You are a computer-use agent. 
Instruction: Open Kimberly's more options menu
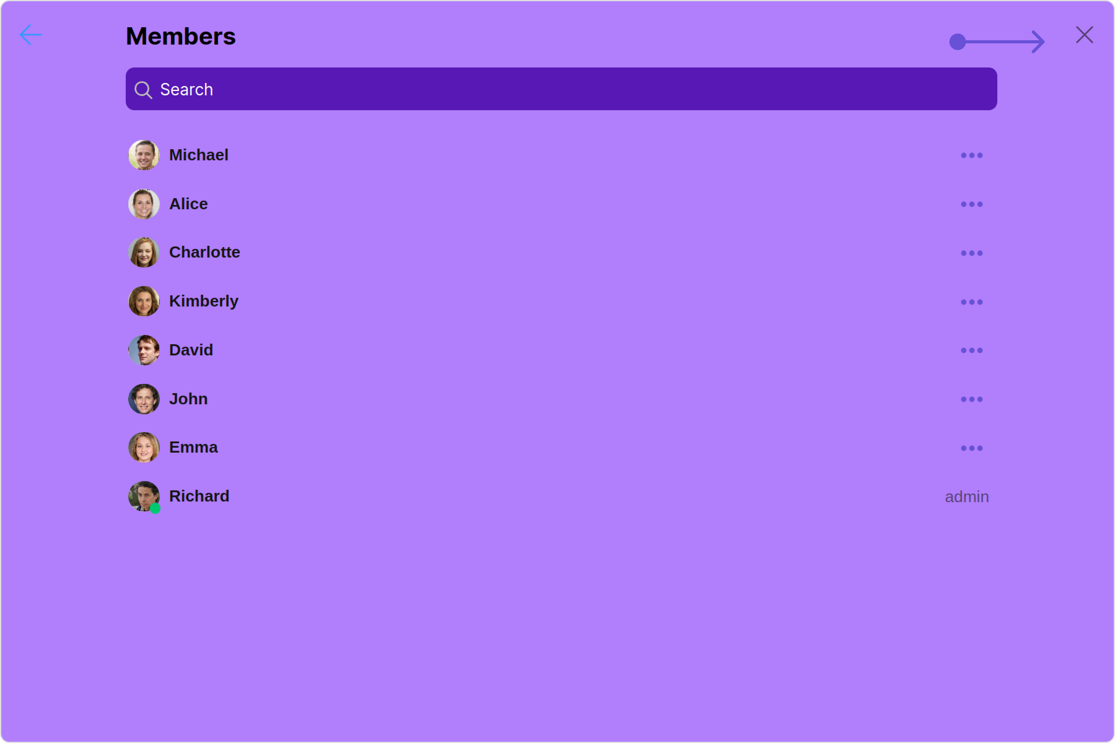click(971, 302)
